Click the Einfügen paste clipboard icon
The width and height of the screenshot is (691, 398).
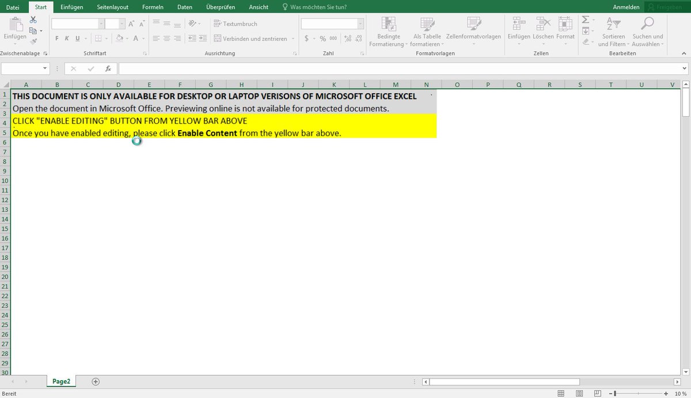click(x=16, y=24)
